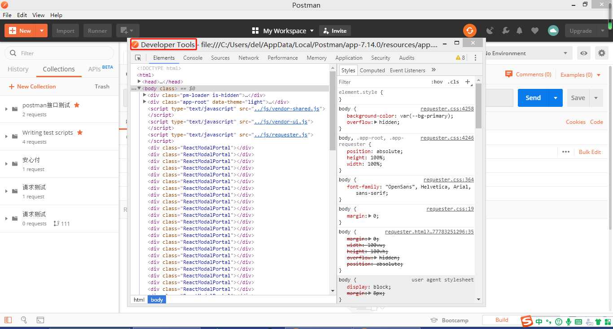Image resolution: width=613 pixels, height=329 pixels.
Task: Open the My Workspace dropdown
Action: click(283, 31)
